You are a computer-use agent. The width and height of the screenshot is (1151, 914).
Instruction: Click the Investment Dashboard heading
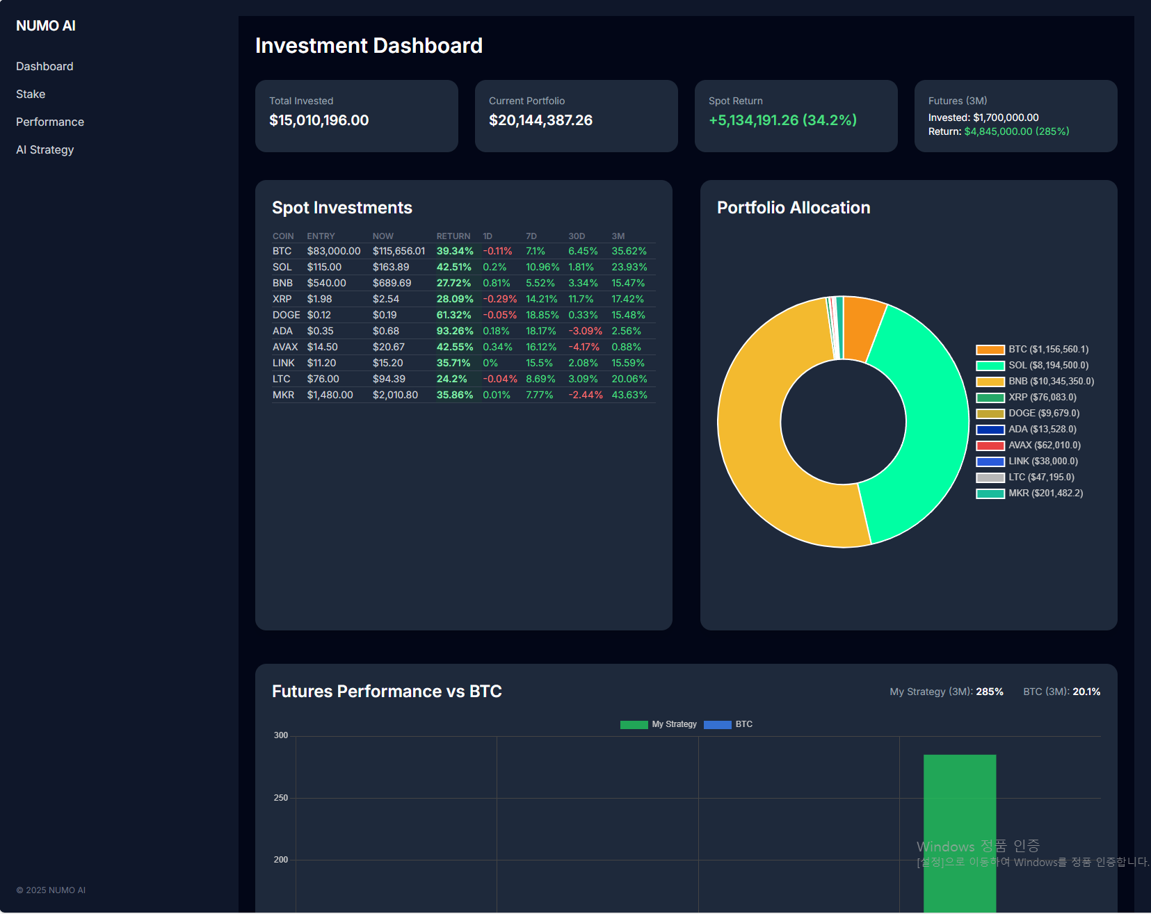coord(369,45)
